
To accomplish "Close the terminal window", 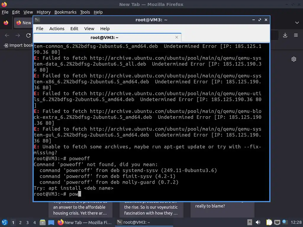I will click(x=266, y=20).
